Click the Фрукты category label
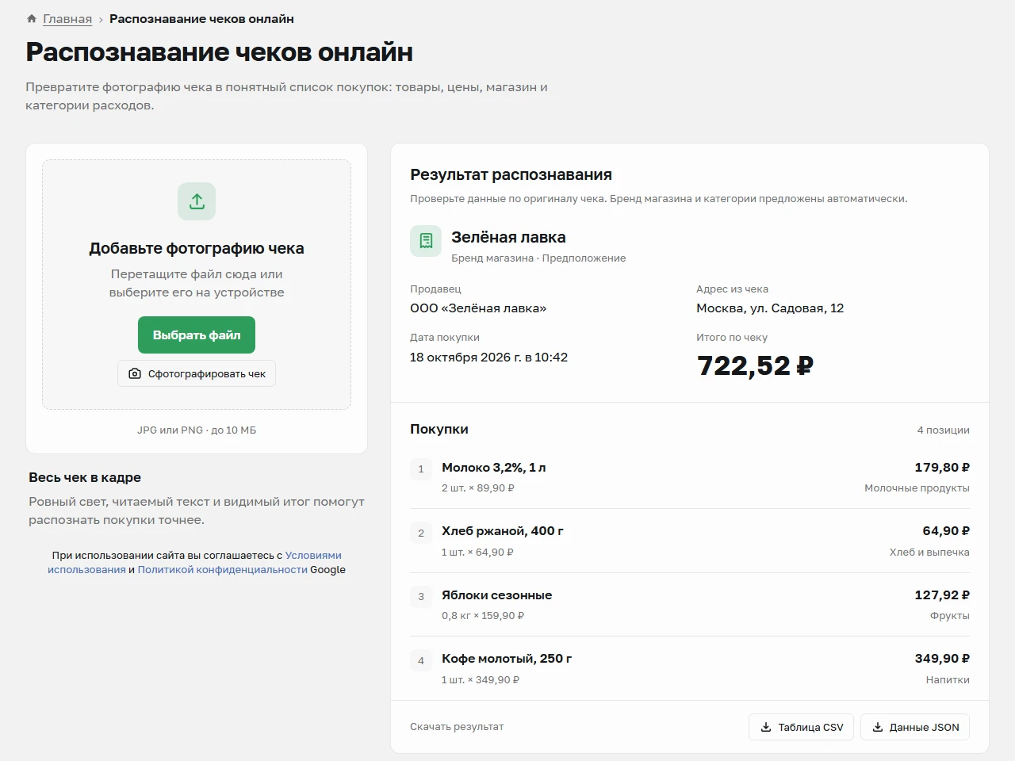 (x=950, y=616)
